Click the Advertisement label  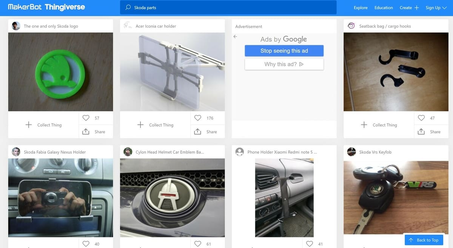pyautogui.click(x=249, y=26)
